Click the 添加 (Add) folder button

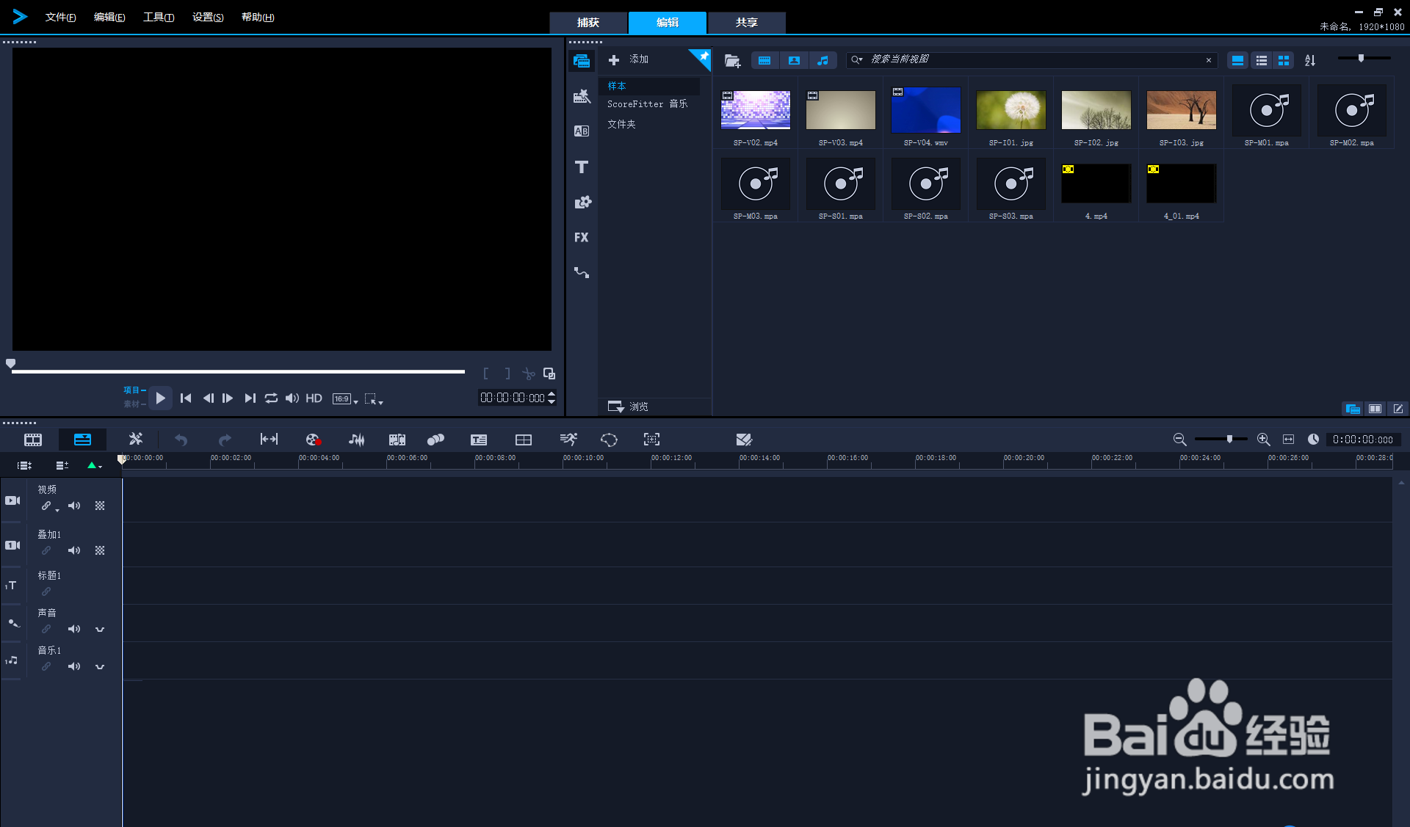pos(629,59)
